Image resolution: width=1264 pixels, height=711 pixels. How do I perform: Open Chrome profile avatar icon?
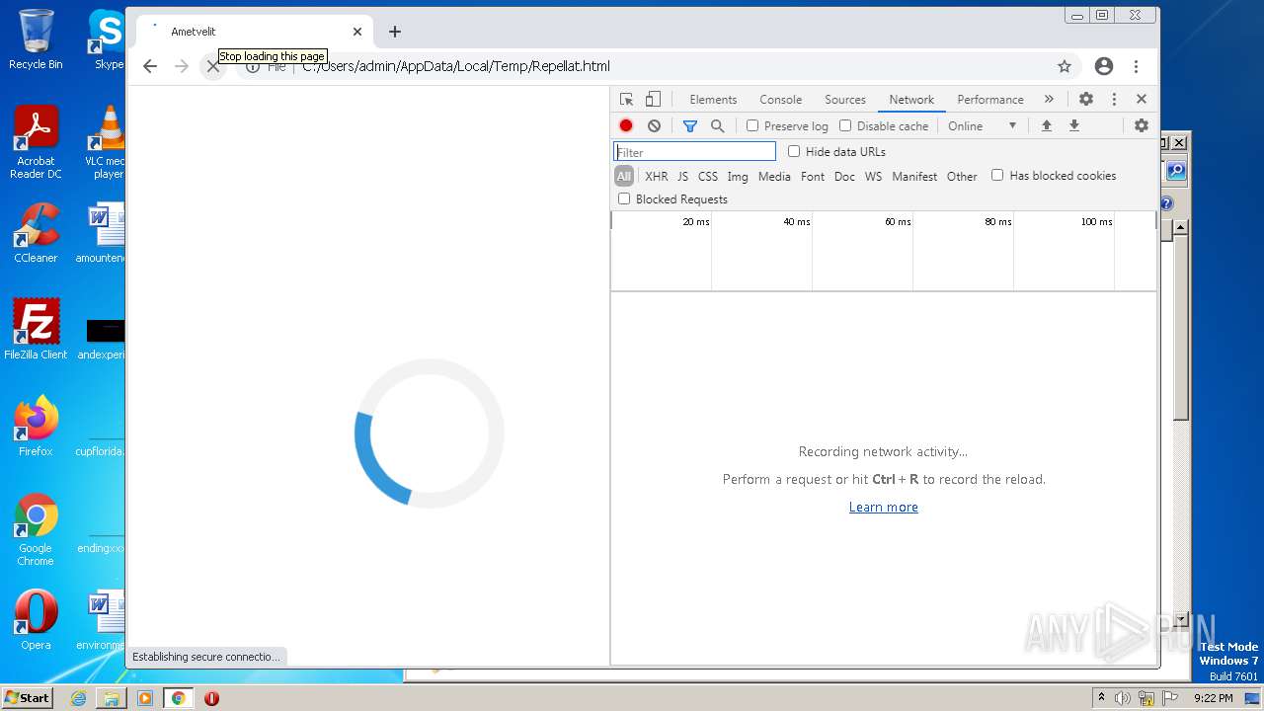click(1104, 66)
